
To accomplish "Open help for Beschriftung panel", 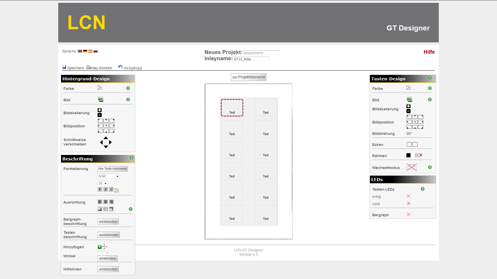I will (132, 158).
